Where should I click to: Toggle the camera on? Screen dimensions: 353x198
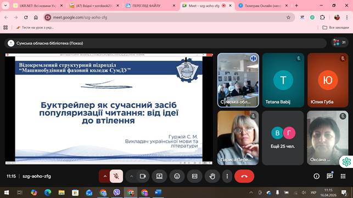pos(143,176)
